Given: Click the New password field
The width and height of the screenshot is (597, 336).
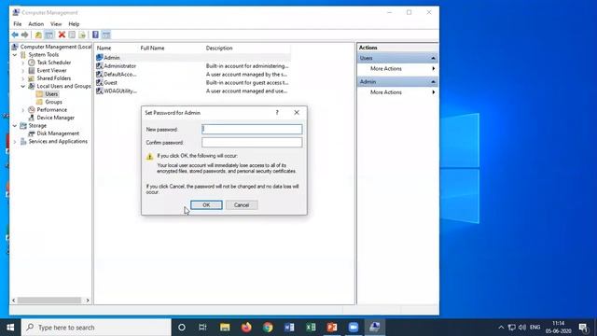Looking at the screenshot, I should [252, 129].
